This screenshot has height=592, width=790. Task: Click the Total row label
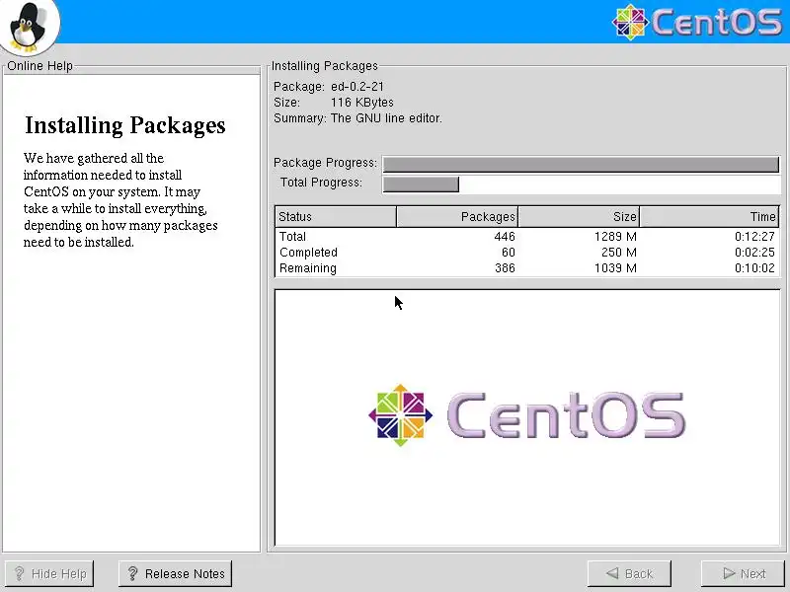coord(292,237)
